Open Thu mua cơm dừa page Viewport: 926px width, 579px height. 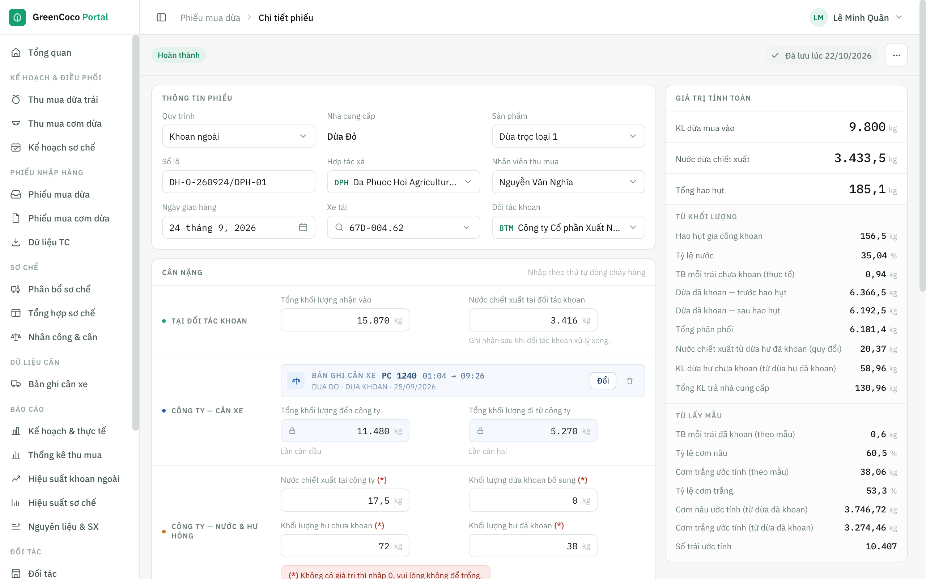(67, 123)
